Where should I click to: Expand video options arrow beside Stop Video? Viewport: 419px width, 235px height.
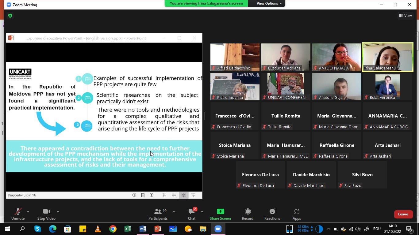58,211
